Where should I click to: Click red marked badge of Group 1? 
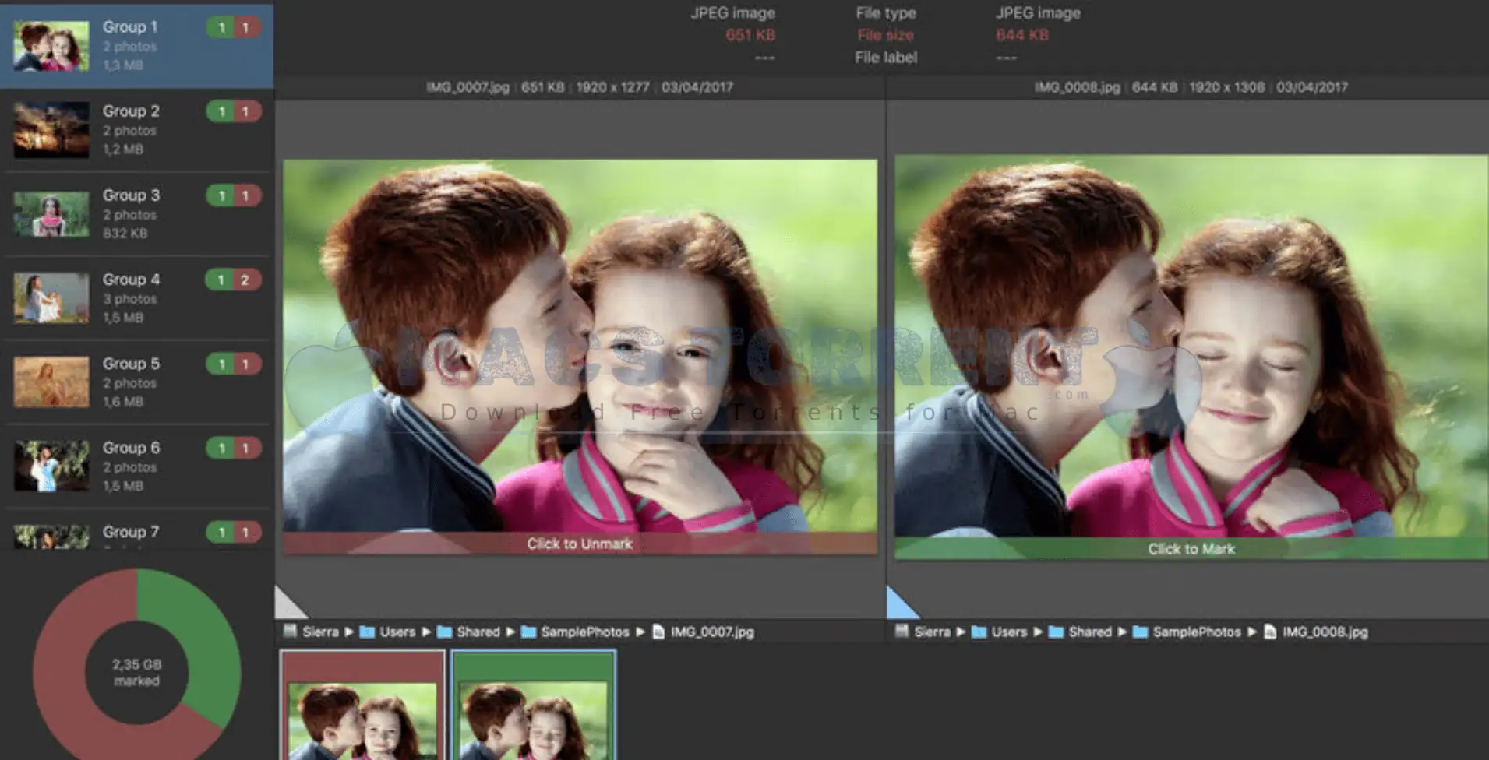[246, 28]
